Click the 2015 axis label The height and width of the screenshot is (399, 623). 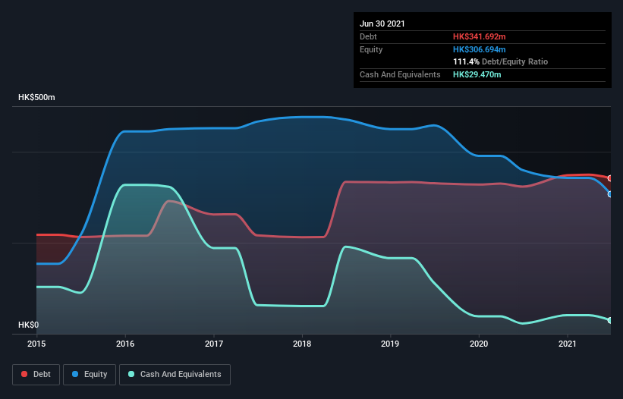pyautogui.click(x=36, y=344)
